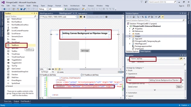Open device preview 5" Phone dropdown

click(58, 17)
